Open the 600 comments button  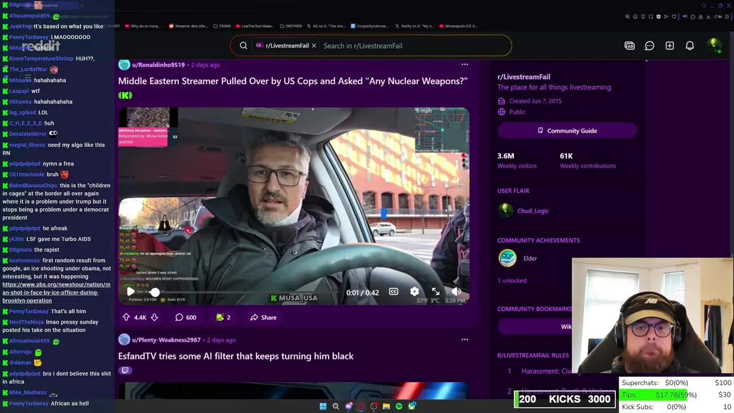pyautogui.click(x=186, y=317)
